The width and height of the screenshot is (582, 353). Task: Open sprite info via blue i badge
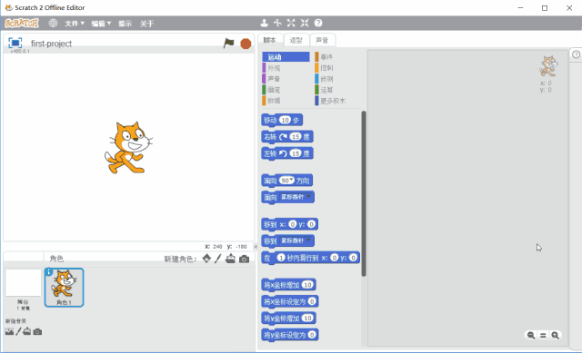(48, 272)
